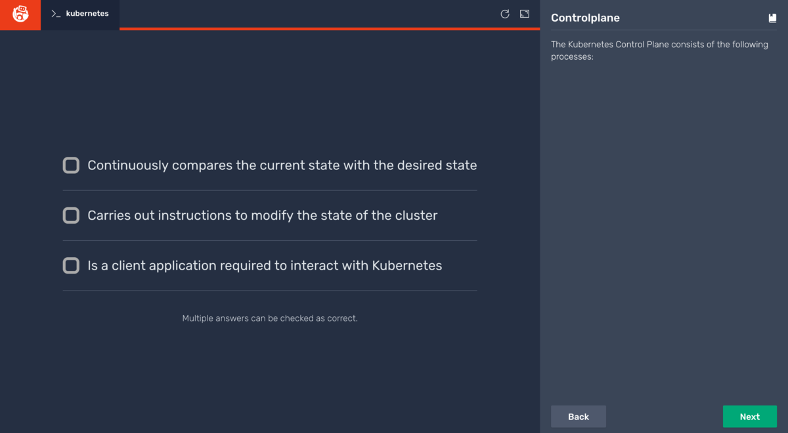The width and height of the screenshot is (788, 433).
Task: Expand terminal using the fullscreen icon
Action: pos(525,14)
